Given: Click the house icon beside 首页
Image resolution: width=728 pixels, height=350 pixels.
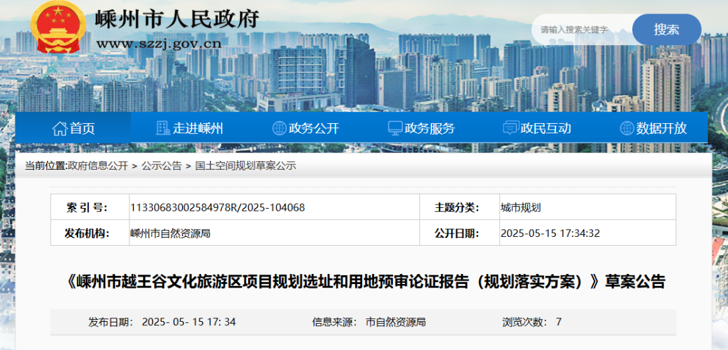Looking at the screenshot, I should [x=59, y=128].
